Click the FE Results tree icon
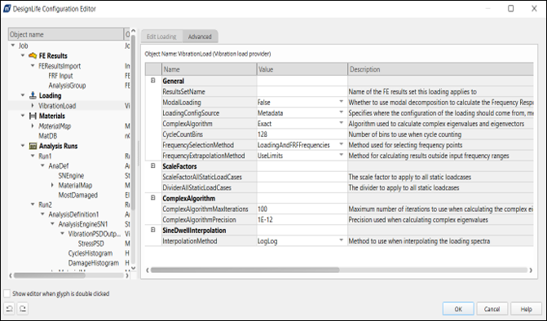 click(x=33, y=55)
